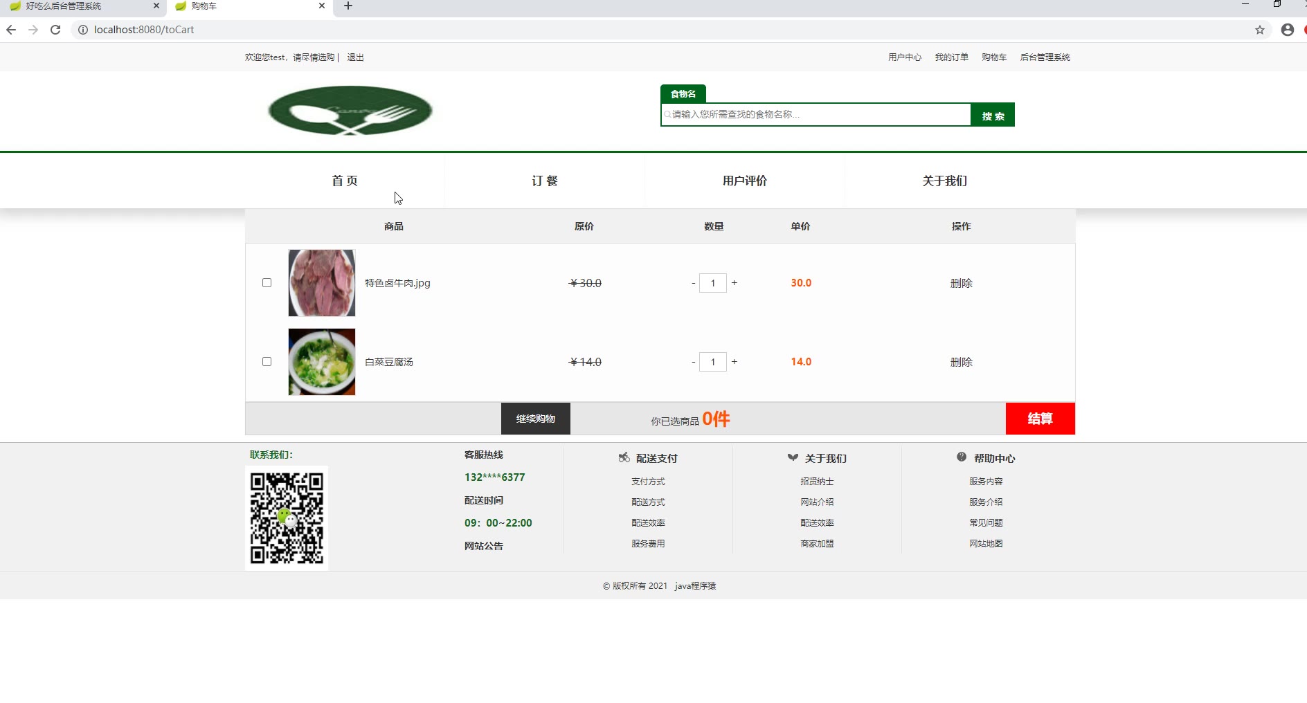This screenshot has width=1307, height=703.
Task: Switch to the 好吃么后台管理系统 tab
Action: pos(83,6)
